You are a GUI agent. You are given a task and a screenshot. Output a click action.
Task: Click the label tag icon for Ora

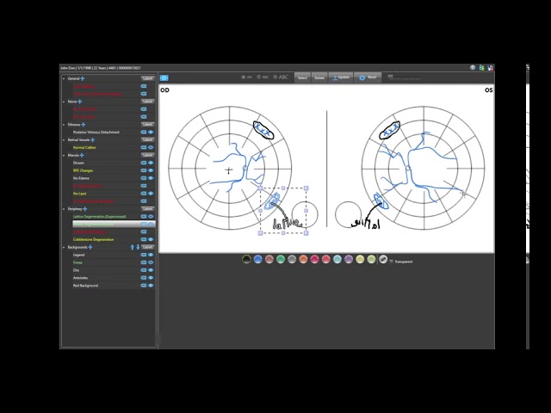144,270
